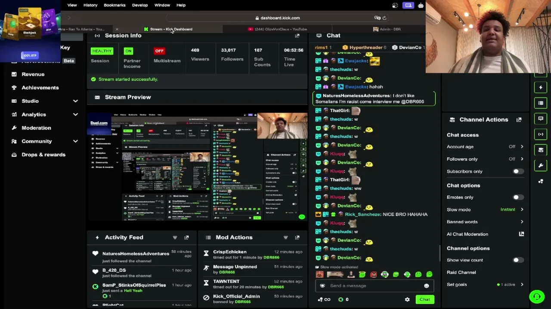Click the Revenue sidebar icon
The width and height of the screenshot is (551, 309).
[x=14, y=74]
